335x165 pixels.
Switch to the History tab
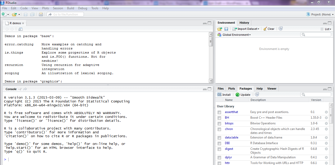(x=244, y=23)
